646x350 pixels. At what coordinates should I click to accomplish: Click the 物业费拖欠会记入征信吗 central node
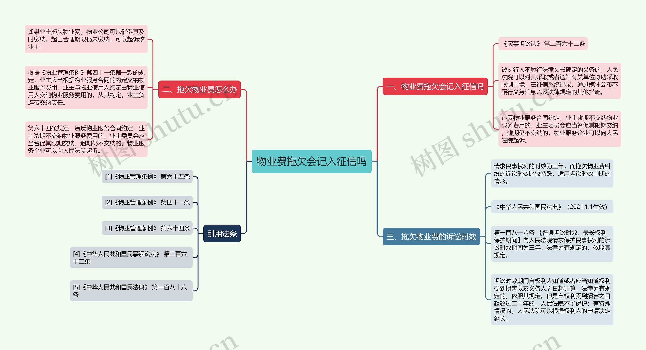[x=302, y=168]
